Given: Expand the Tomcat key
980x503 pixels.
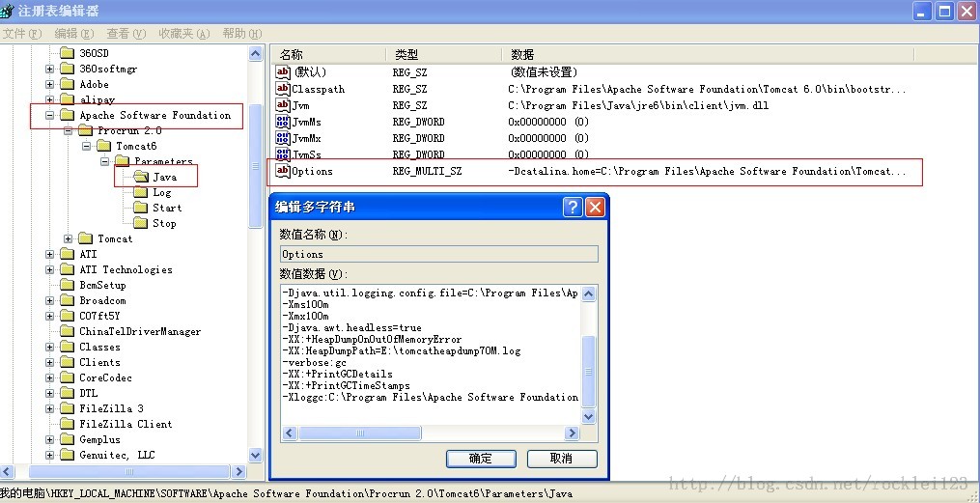Looking at the screenshot, I should [69, 238].
